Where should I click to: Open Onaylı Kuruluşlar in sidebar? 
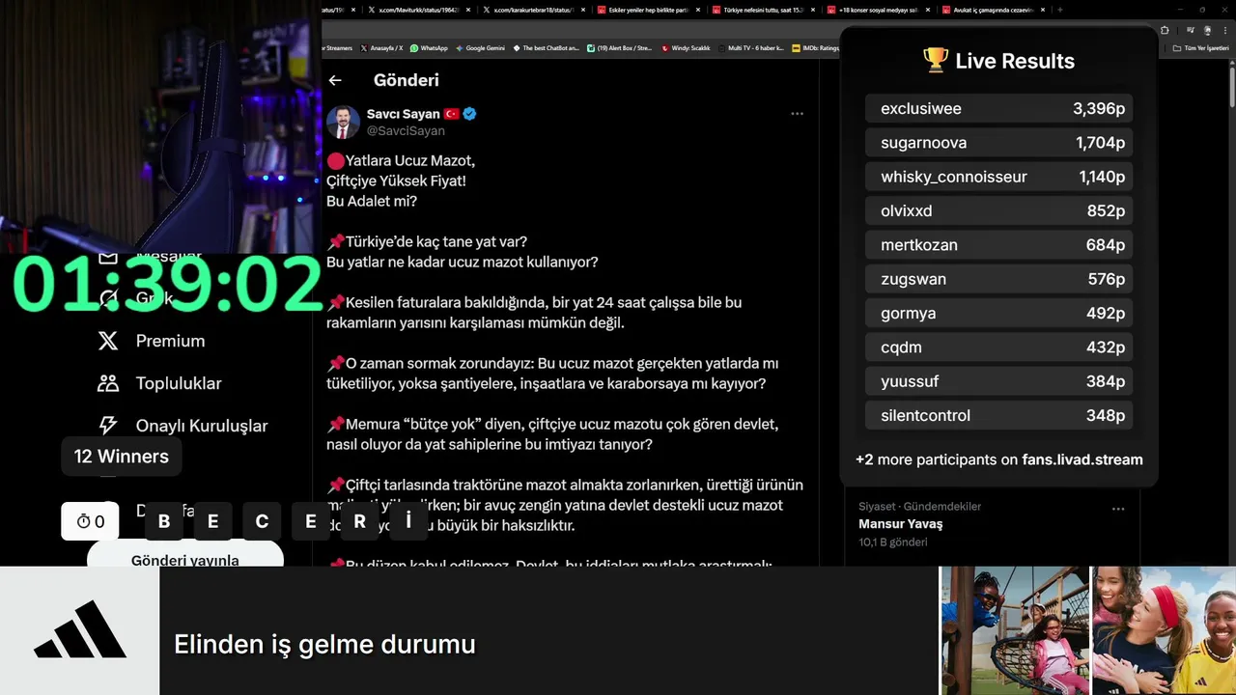click(x=202, y=426)
